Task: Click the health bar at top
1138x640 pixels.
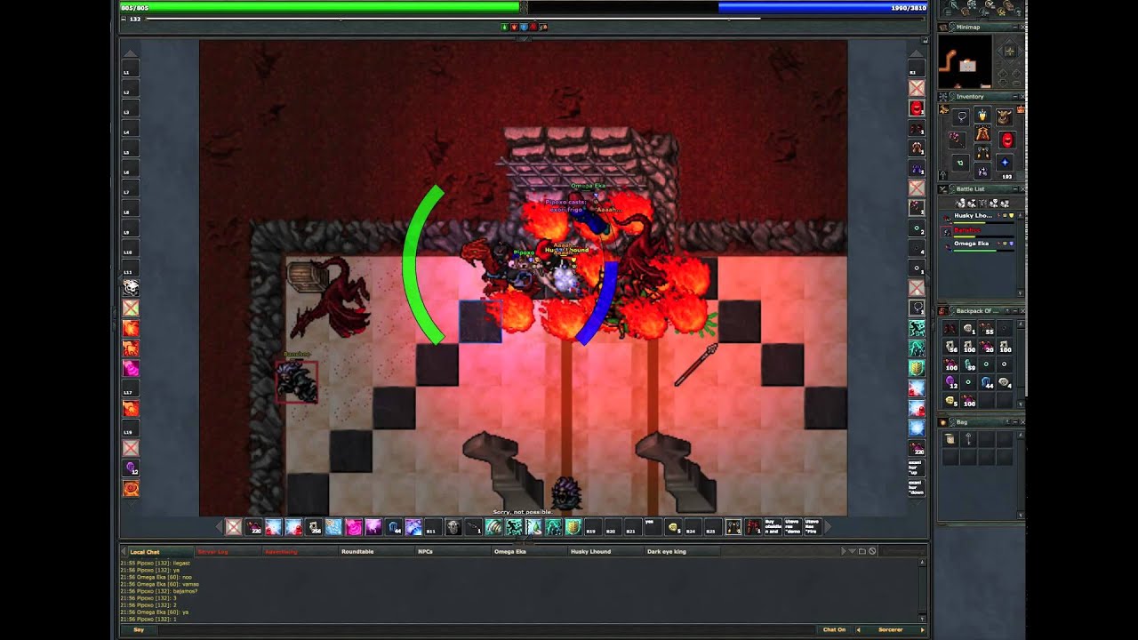Action: (x=321, y=7)
